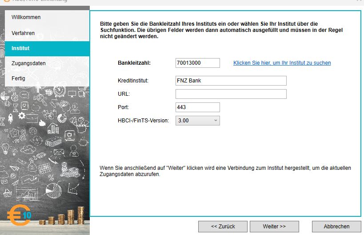
Task: Click the Port label
Action: [x=123, y=107]
